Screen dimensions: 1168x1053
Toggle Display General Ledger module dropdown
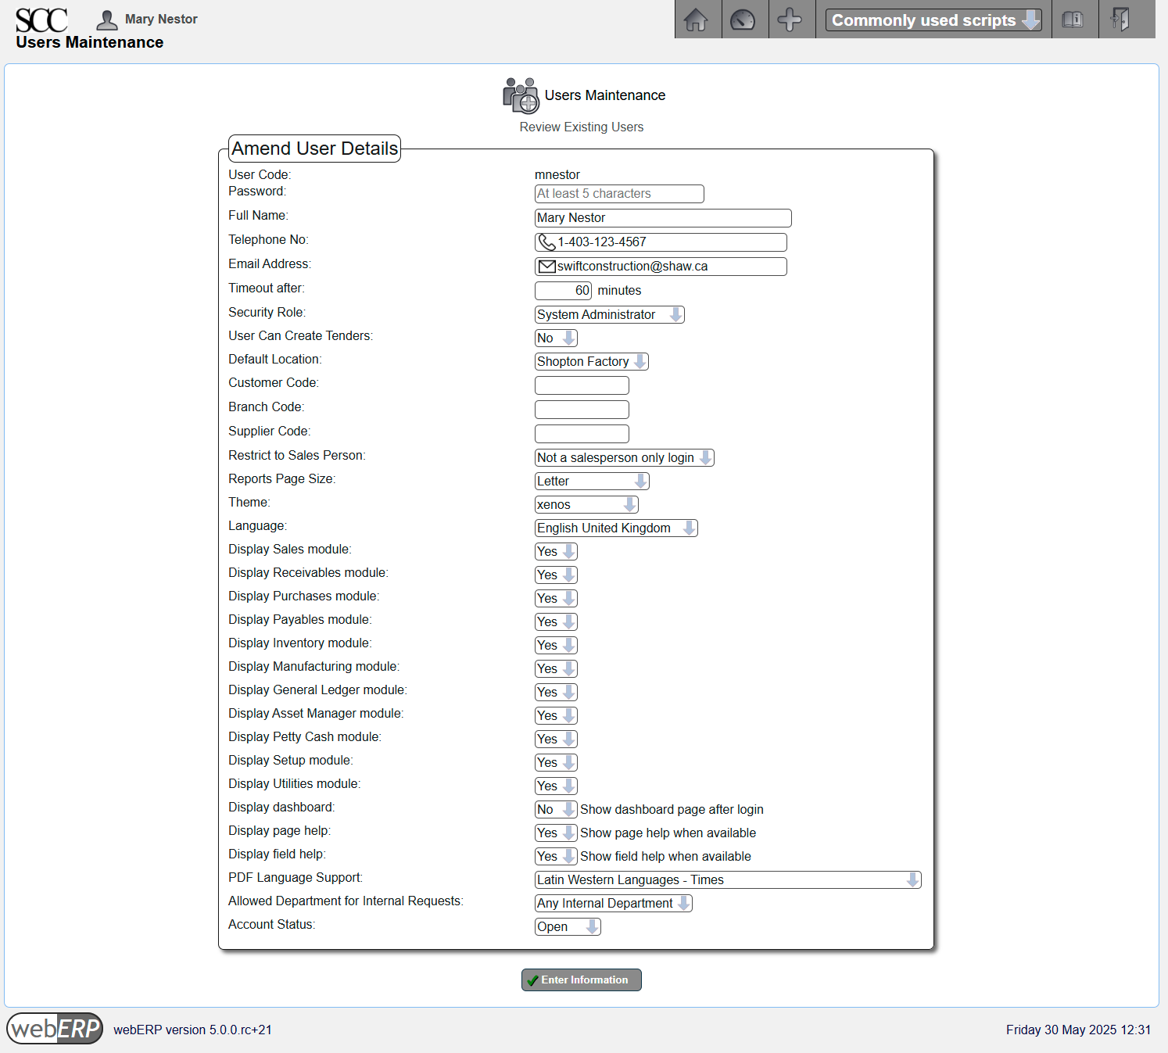coord(556,692)
